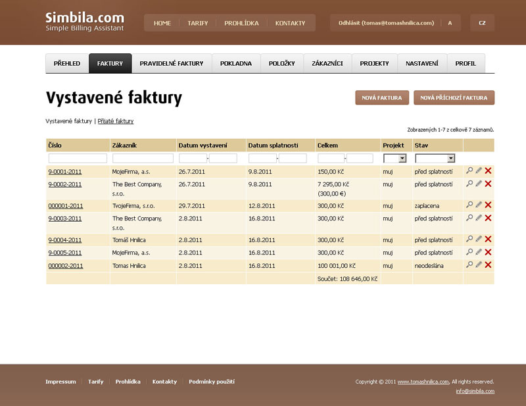Open magnifier icon for invoice 9-0004-2011

tap(469, 240)
